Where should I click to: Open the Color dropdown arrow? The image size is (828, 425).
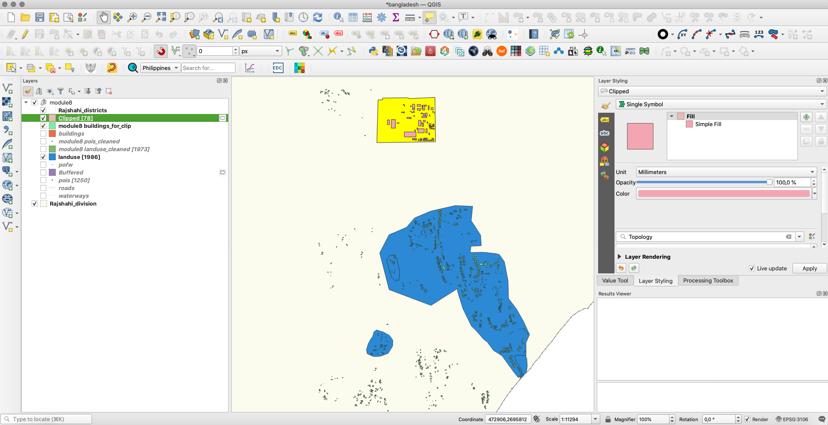(815, 193)
